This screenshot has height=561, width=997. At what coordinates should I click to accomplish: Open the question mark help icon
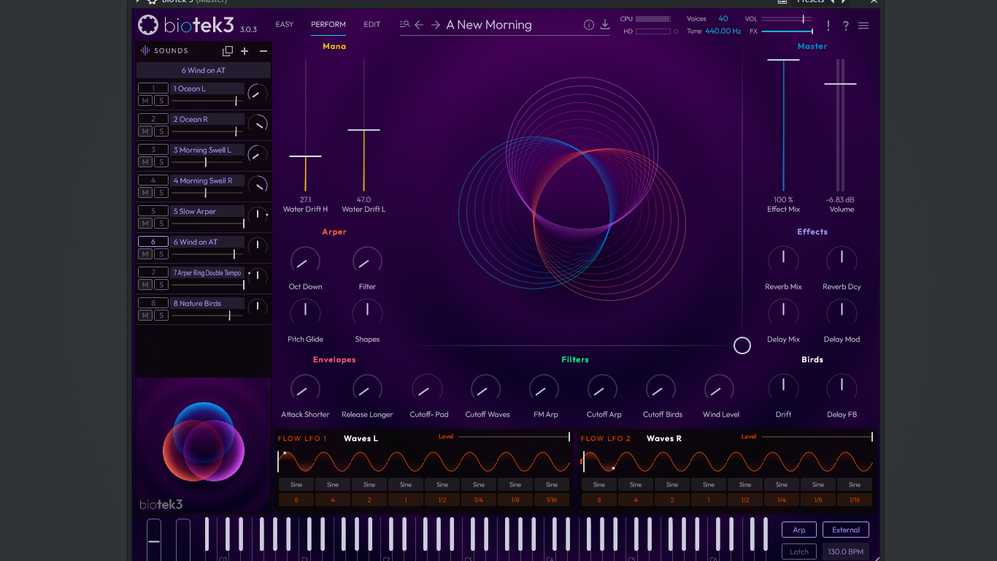[x=846, y=26]
